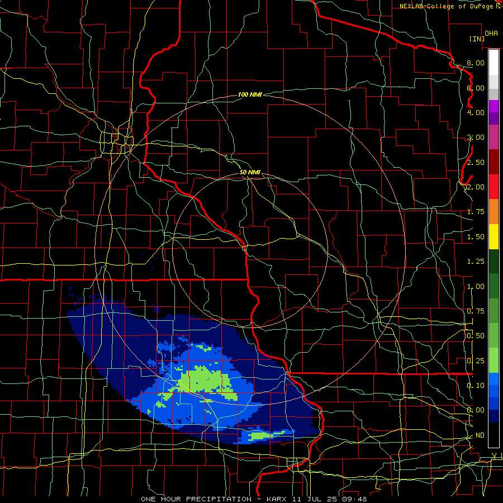Image resolution: width=503 pixels, height=503 pixels.
Task: Click the 0.10 legend value
Action: 476,386
